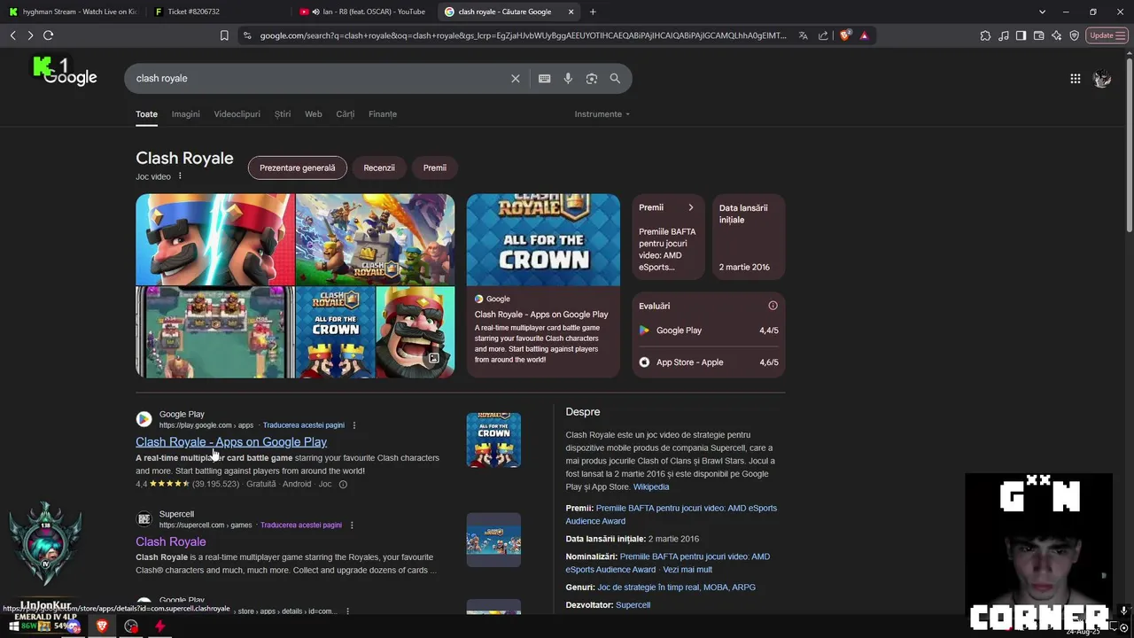1134x638 pixels.
Task: Select the Premii chip
Action: click(434, 167)
